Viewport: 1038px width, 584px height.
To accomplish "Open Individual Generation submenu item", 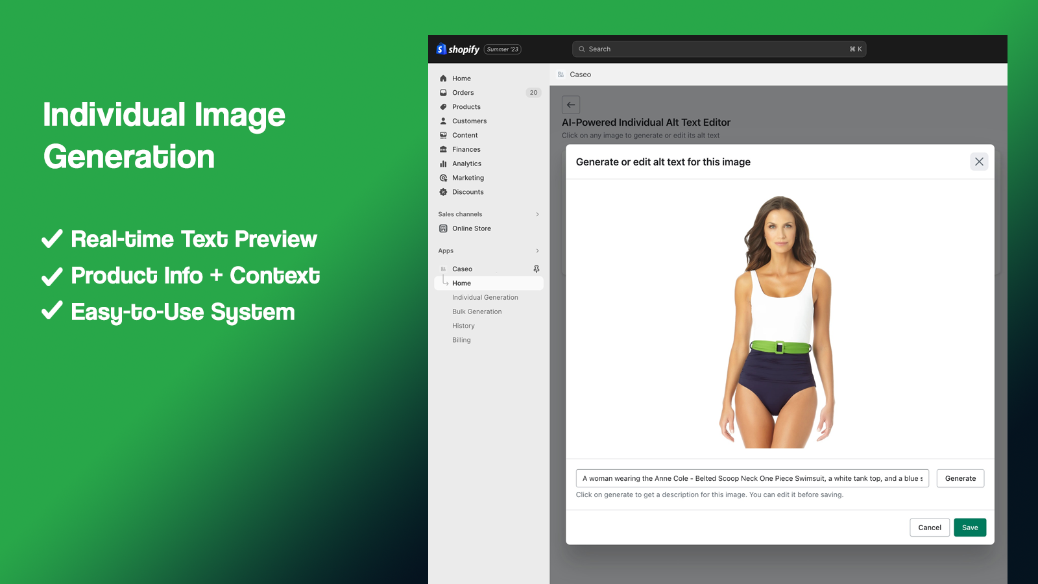I will (x=485, y=297).
